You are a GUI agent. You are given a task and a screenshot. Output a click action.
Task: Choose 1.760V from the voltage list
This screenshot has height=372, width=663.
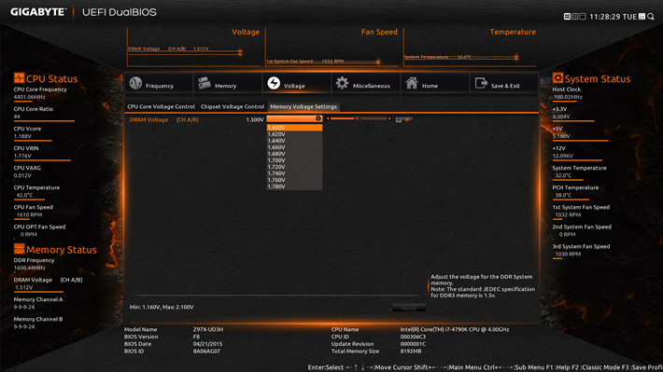coord(294,180)
